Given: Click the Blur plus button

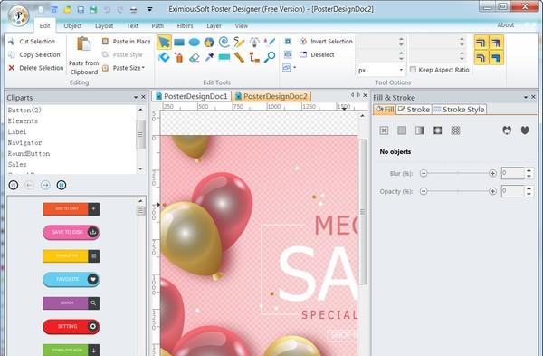Looking at the screenshot, I should coord(492,173).
